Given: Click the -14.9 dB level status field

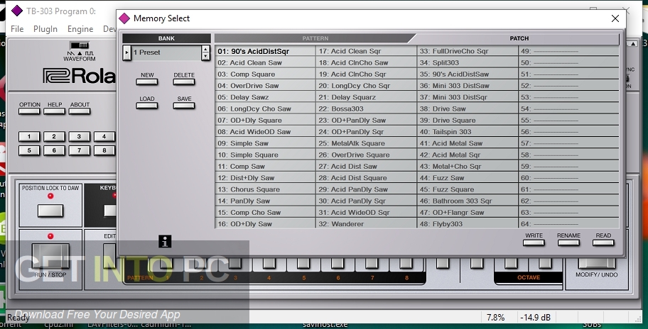Looking at the screenshot, I should coord(535,318).
